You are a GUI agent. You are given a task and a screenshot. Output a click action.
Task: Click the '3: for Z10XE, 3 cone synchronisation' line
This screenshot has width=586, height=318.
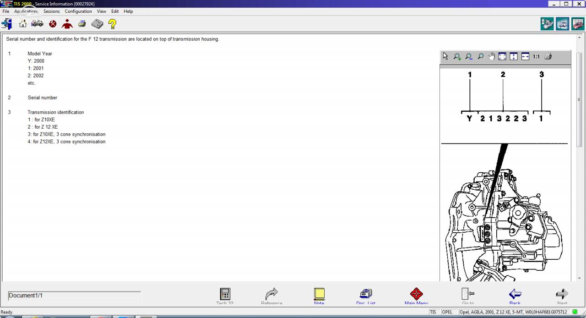pos(66,134)
